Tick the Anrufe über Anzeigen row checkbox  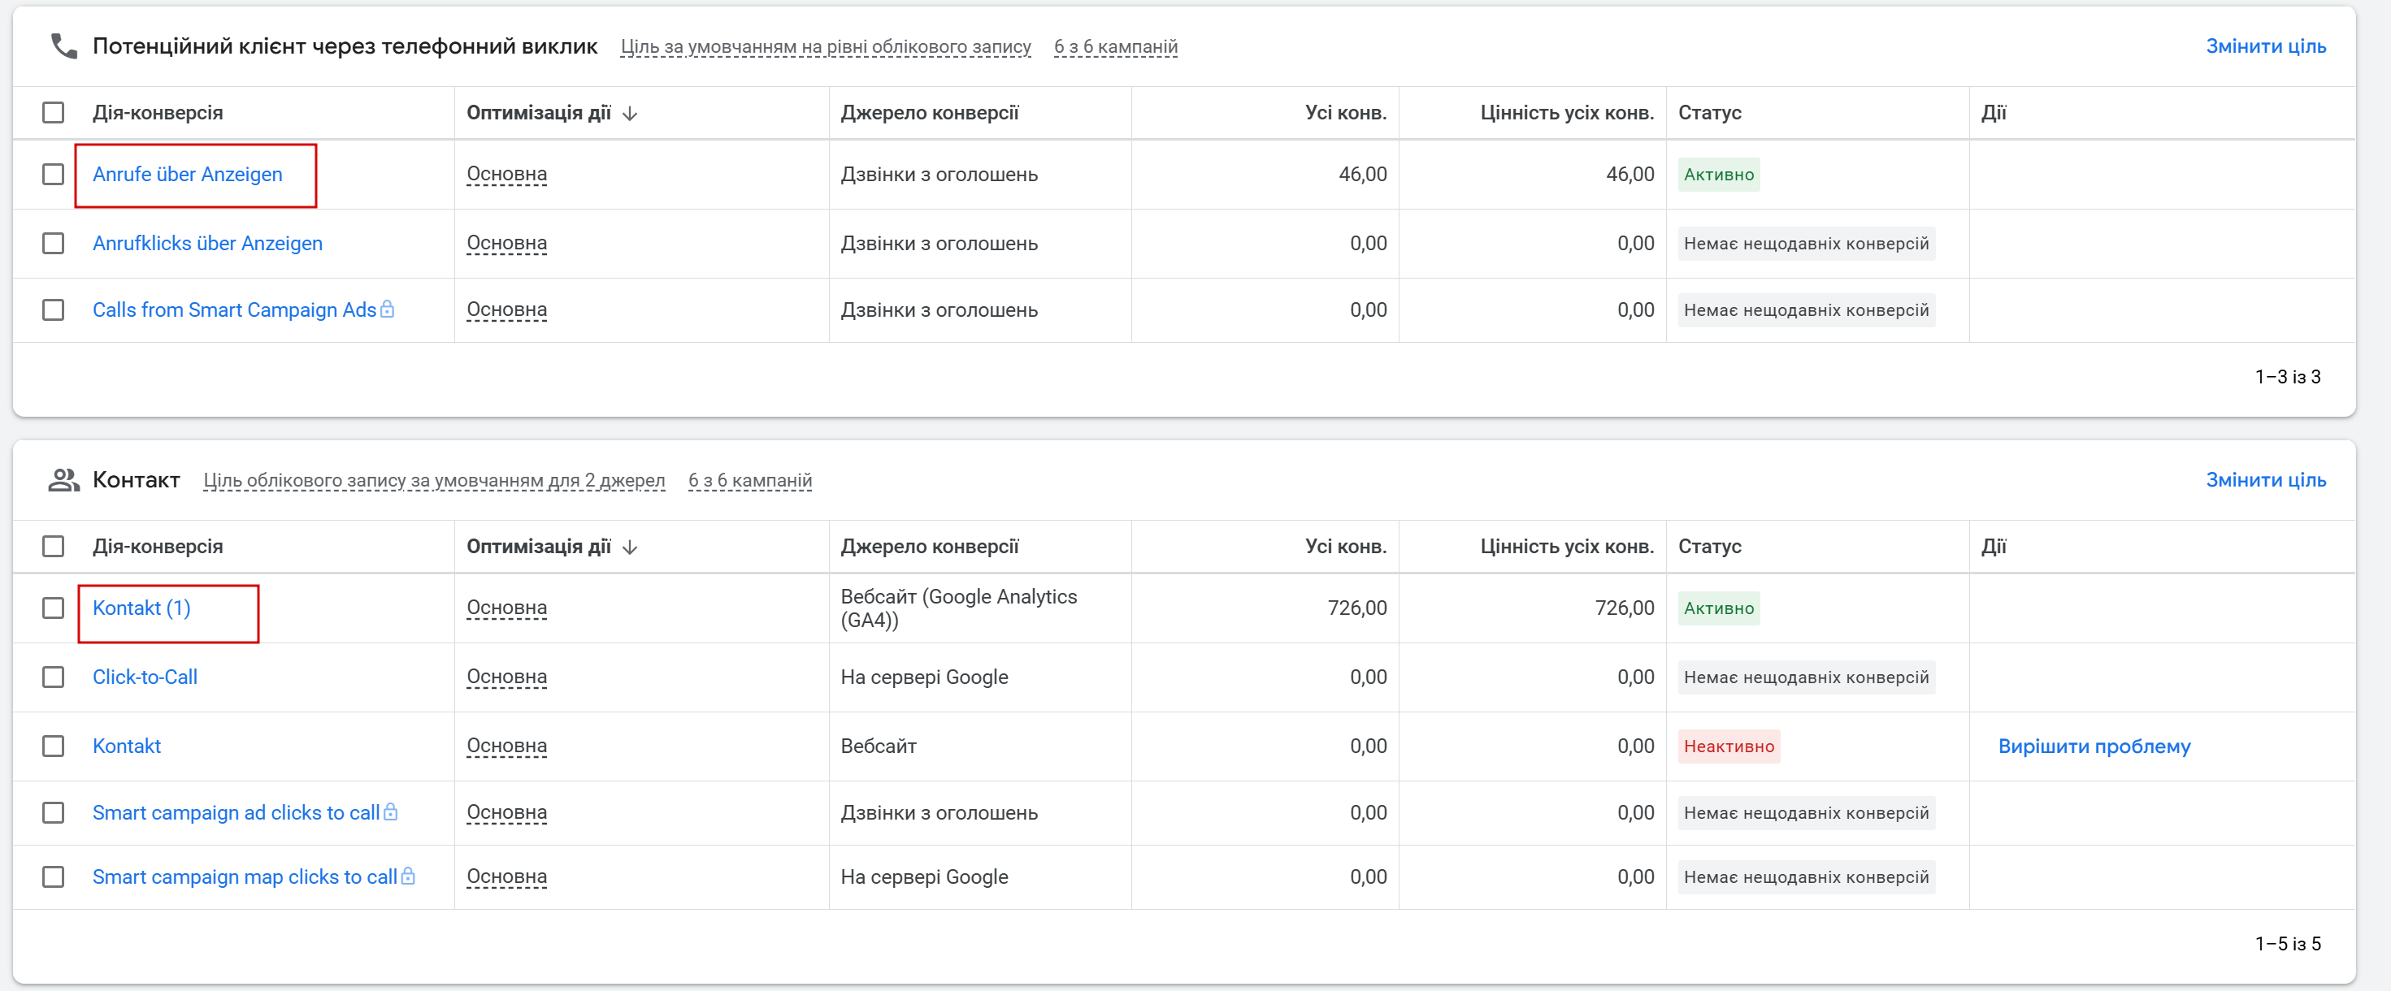pyautogui.click(x=53, y=175)
